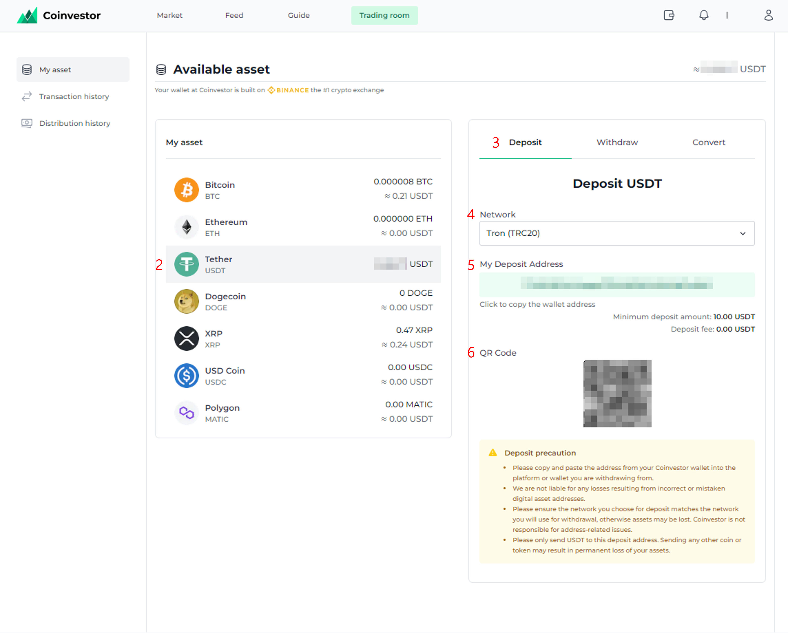Click the Coinvestor logo

tap(58, 15)
